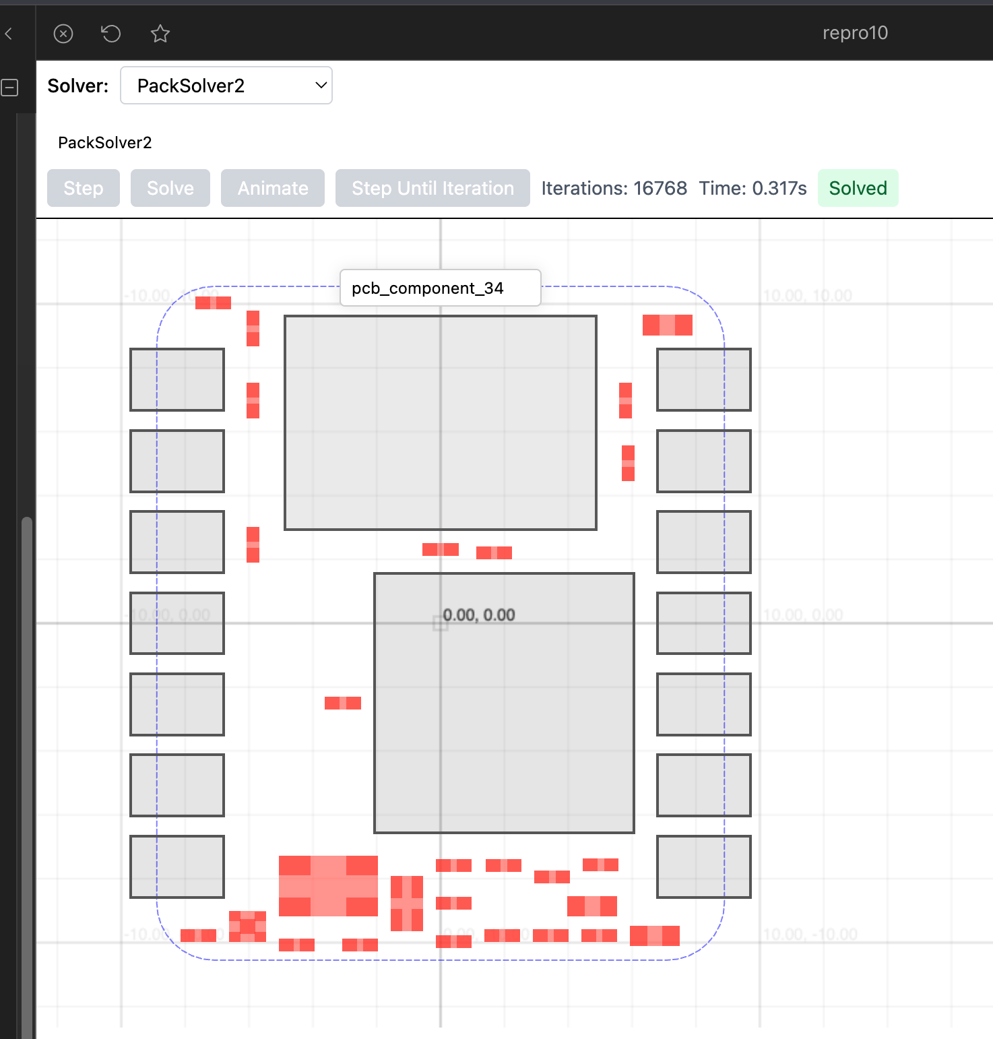The width and height of the screenshot is (993, 1039).
Task: Click the large gray component containing the origin
Action: [505, 703]
